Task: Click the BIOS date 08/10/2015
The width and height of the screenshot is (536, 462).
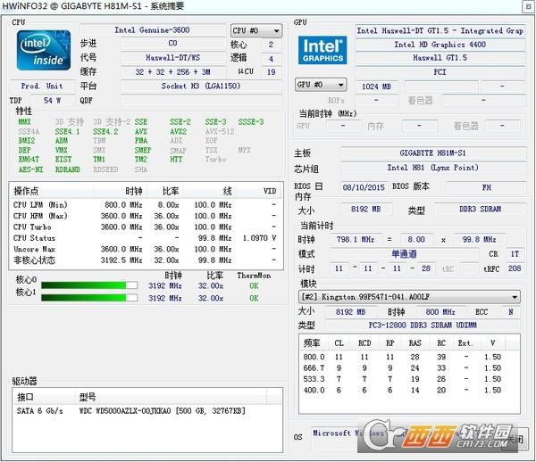Action: (364, 187)
